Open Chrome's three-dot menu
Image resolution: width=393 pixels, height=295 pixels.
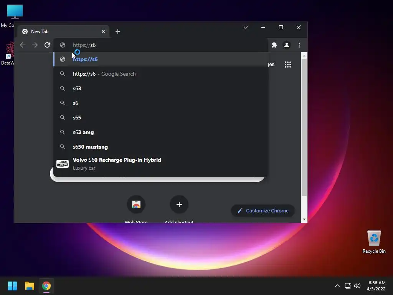(299, 45)
